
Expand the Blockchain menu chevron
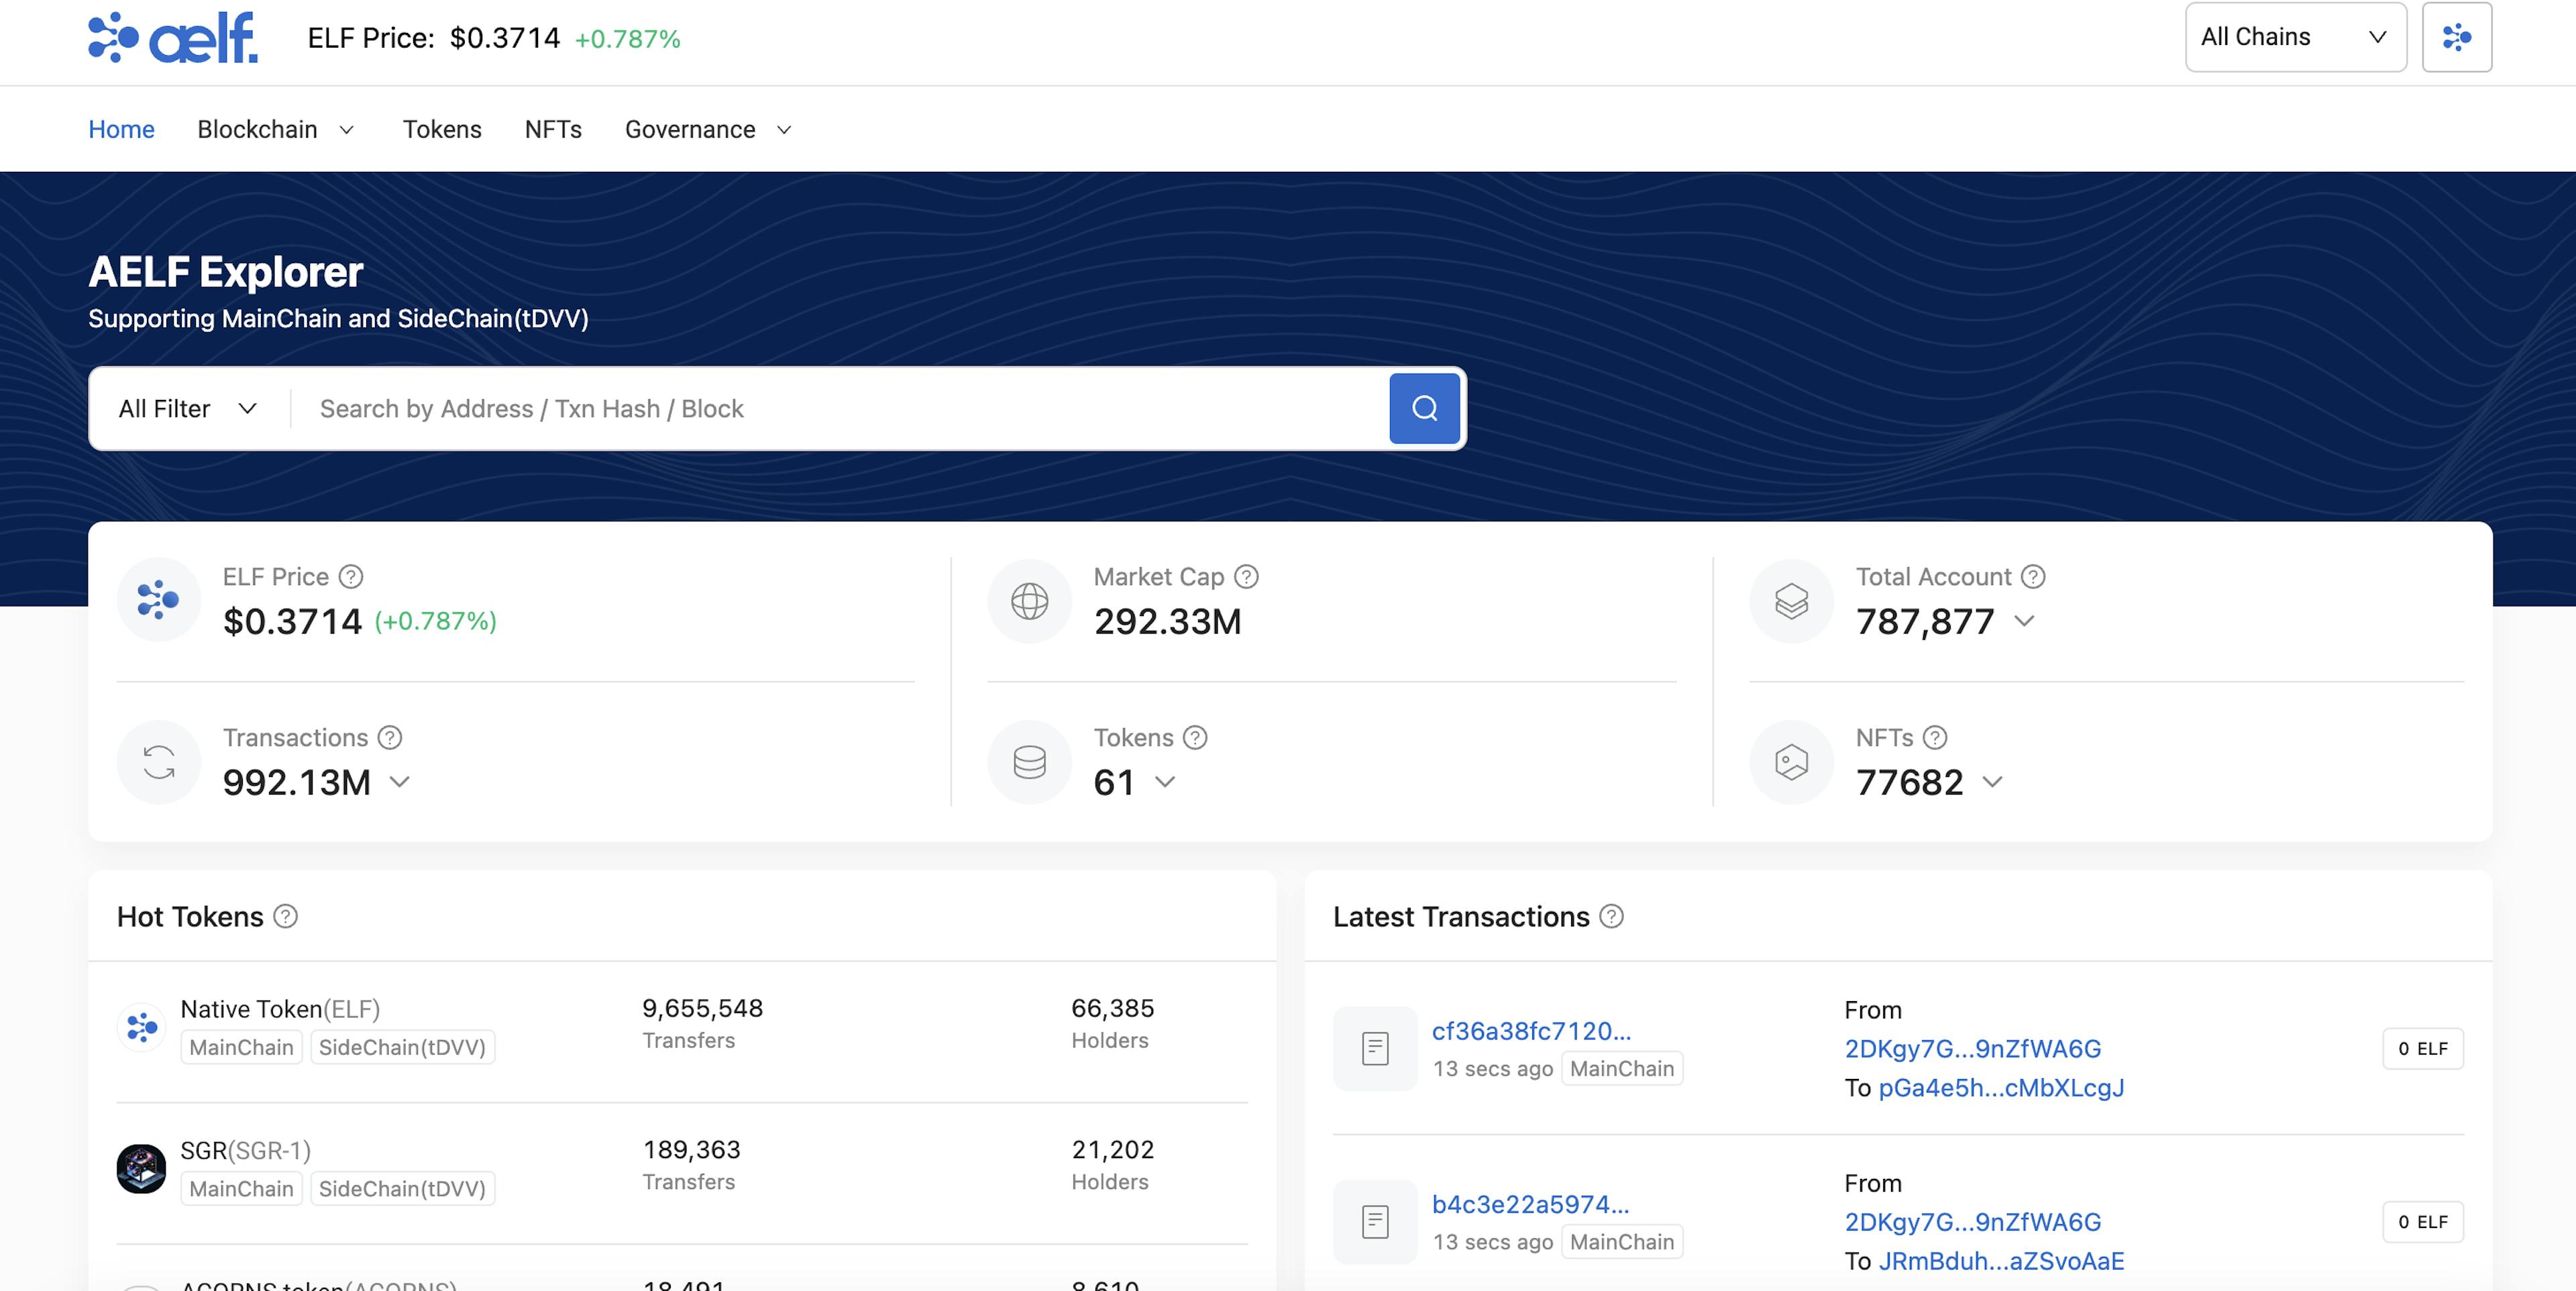click(x=347, y=130)
